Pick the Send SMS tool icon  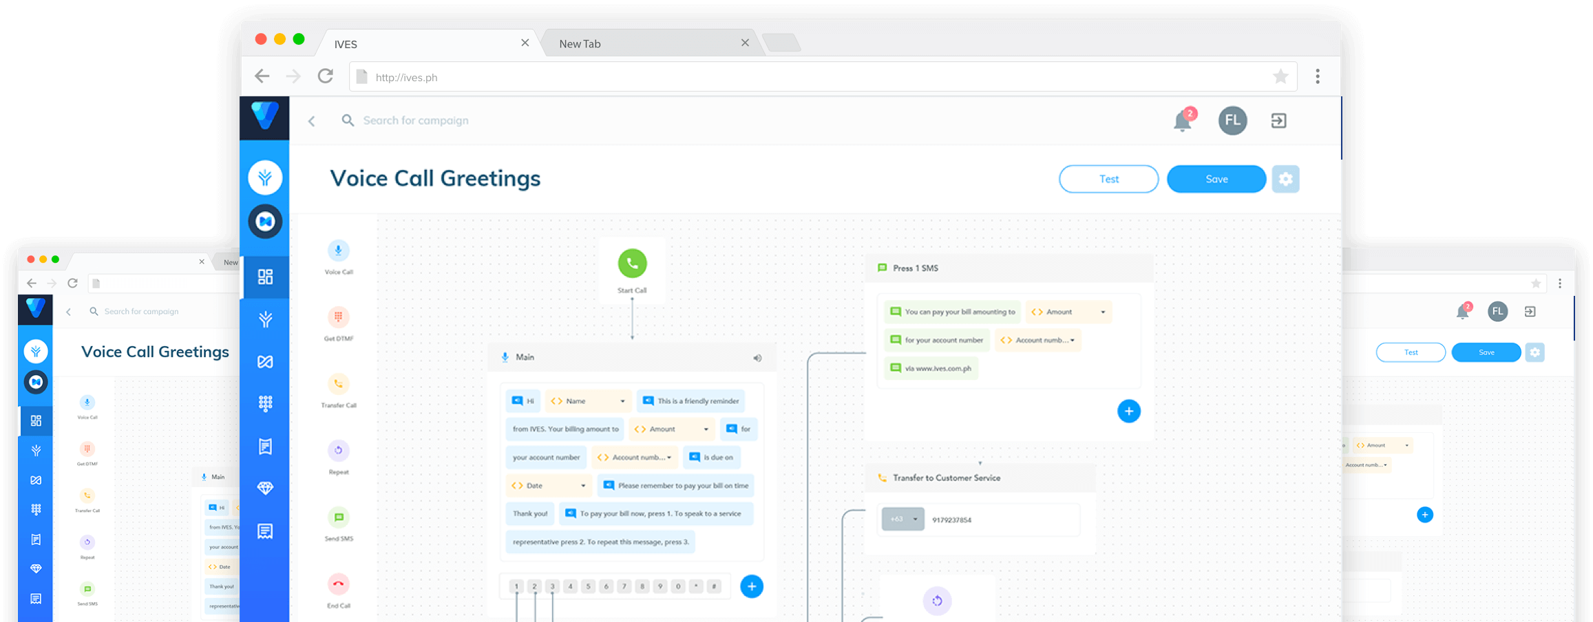pyautogui.click(x=338, y=517)
